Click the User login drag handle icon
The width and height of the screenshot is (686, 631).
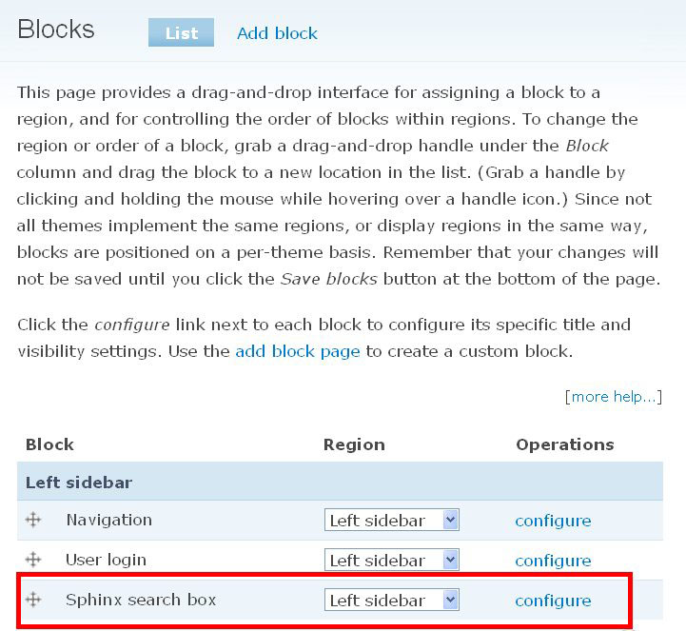[33, 560]
